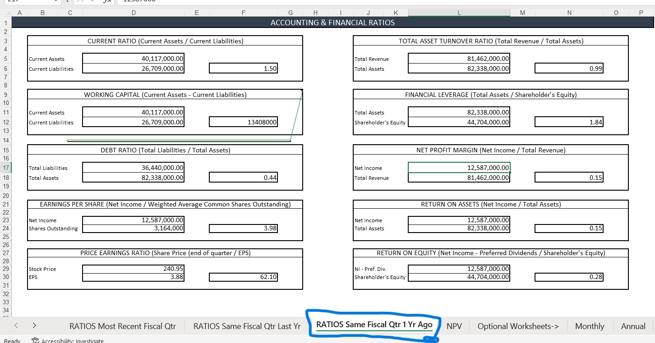This screenshot has width=655, height=343.
Task: Click Shares Outstanding value 3,164,000
Action: 134,228
